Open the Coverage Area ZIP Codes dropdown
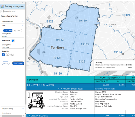This screenshot has height=117, width=135. pyautogui.click(x=13, y=47)
